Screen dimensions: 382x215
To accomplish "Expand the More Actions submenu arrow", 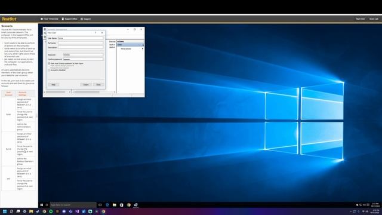I will 143,49.
